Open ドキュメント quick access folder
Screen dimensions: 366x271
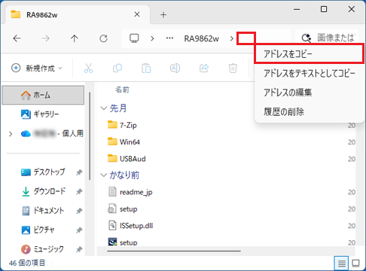43,211
